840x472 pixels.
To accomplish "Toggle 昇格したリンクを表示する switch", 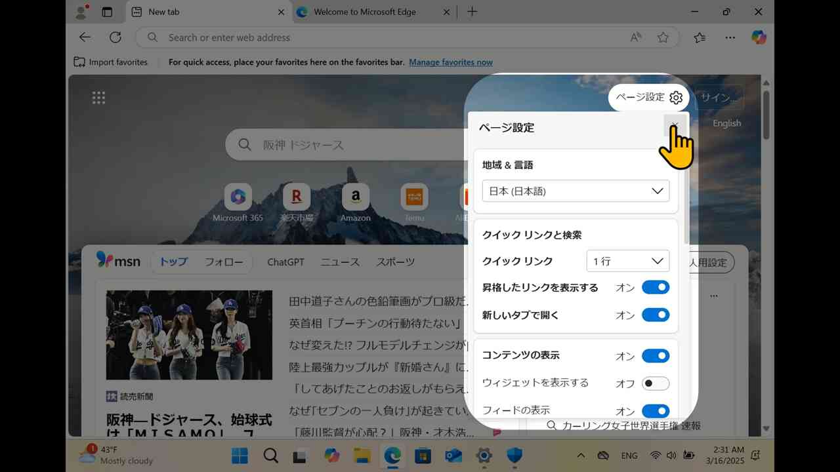I will click(656, 287).
